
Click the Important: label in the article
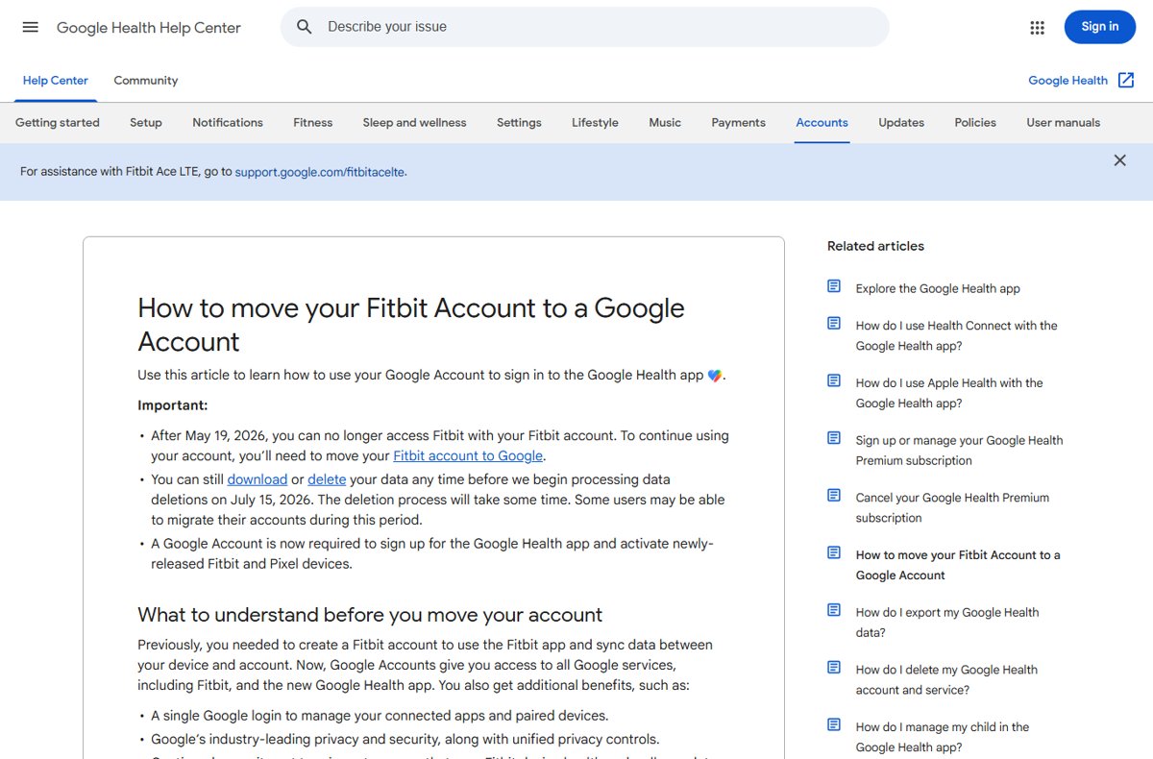173,405
